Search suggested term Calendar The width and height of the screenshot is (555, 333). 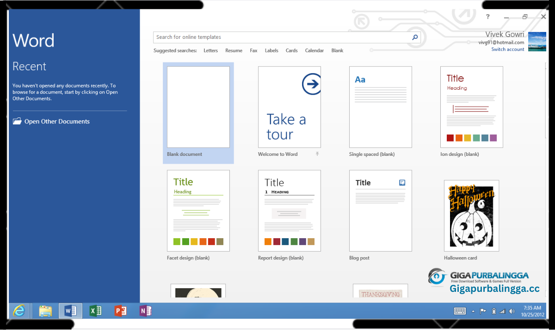314,50
